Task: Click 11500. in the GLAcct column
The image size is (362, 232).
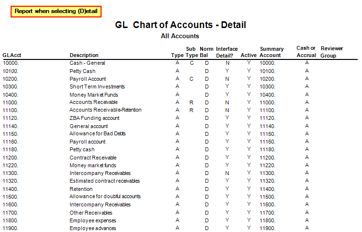Action: click(10, 197)
